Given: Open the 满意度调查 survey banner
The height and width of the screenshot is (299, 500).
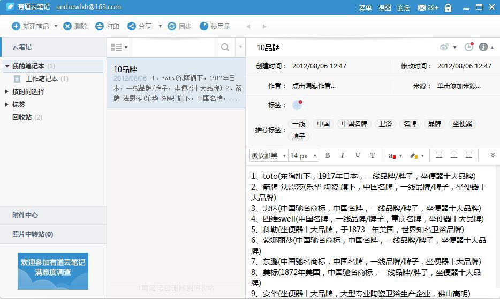Looking at the screenshot, I should pos(53,271).
